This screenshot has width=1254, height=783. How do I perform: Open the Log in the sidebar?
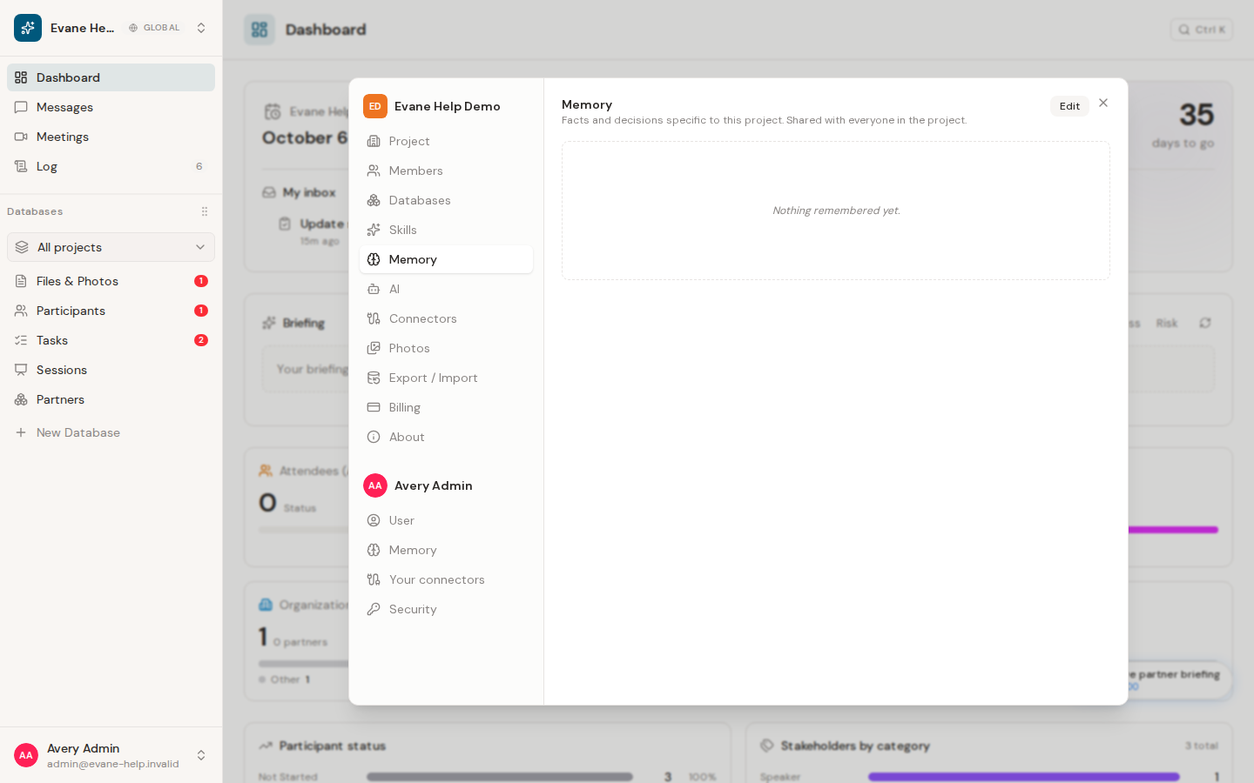pyautogui.click(x=111, y=166)
